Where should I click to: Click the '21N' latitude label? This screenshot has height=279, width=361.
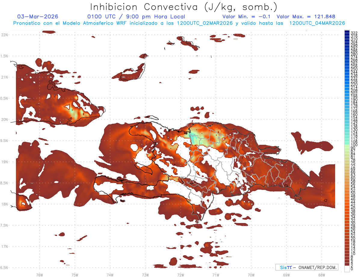click(x=5, y=77)
